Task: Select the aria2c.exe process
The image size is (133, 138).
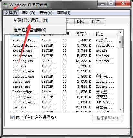Action: coord(64,51)
